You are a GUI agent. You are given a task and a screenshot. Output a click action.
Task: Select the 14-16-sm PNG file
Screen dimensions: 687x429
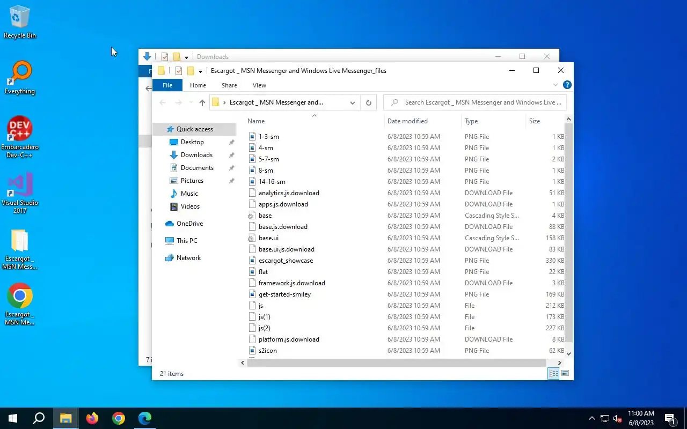pos(272,182)
